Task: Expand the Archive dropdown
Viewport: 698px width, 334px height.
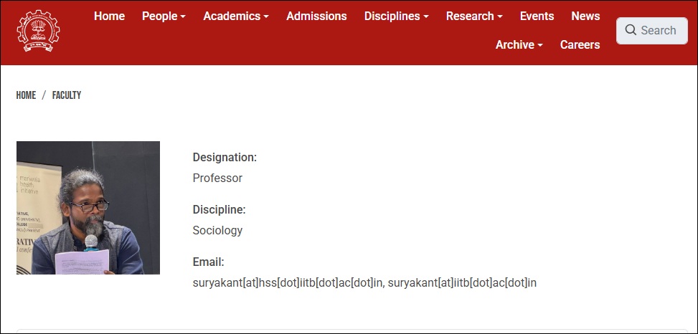Action: coord(519,45)
